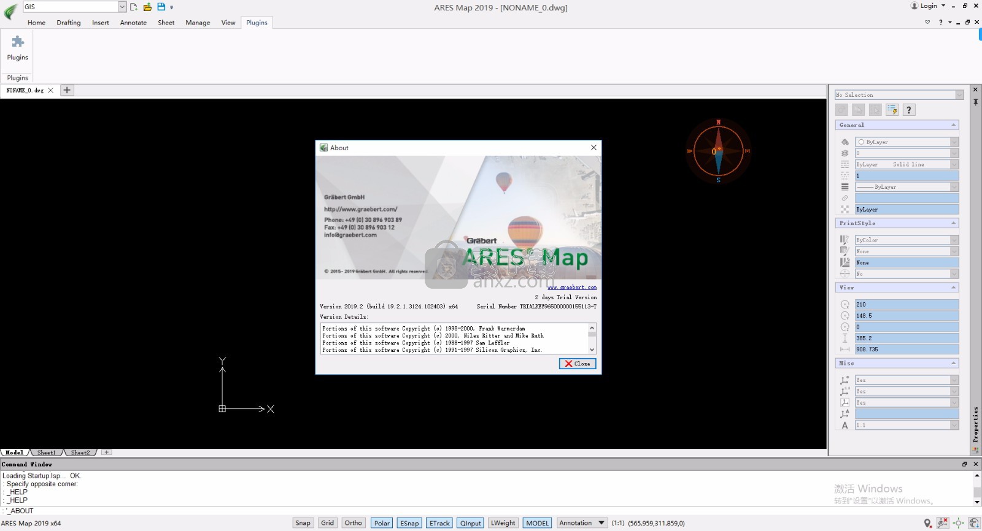Click the Open file folder icon

[x=147, y=7]
